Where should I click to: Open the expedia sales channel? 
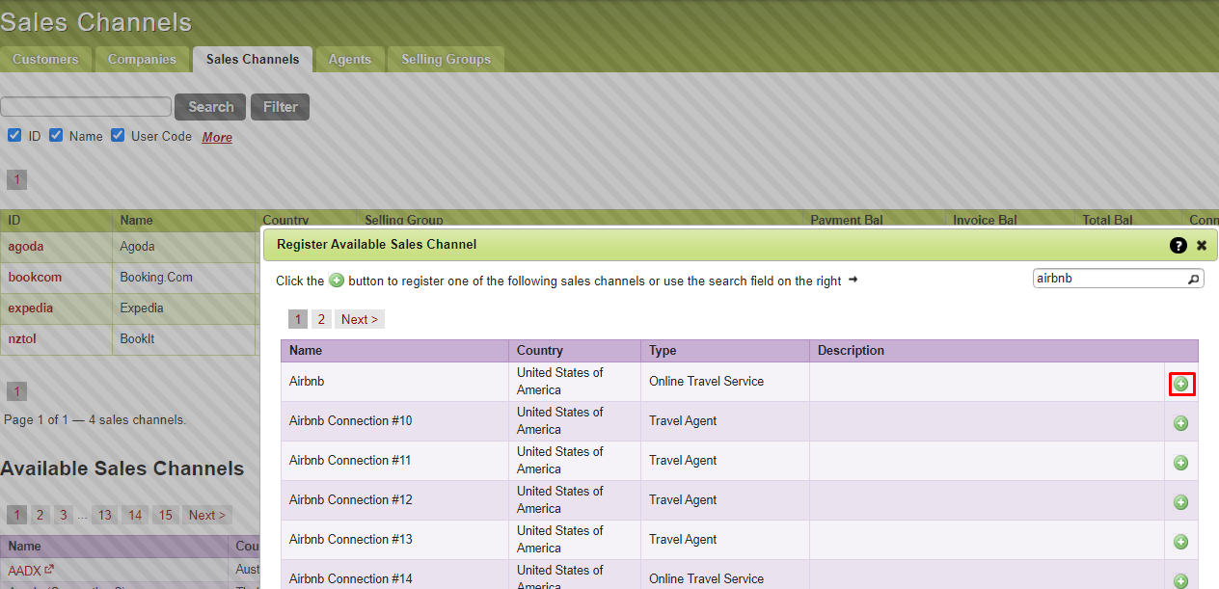31,308
